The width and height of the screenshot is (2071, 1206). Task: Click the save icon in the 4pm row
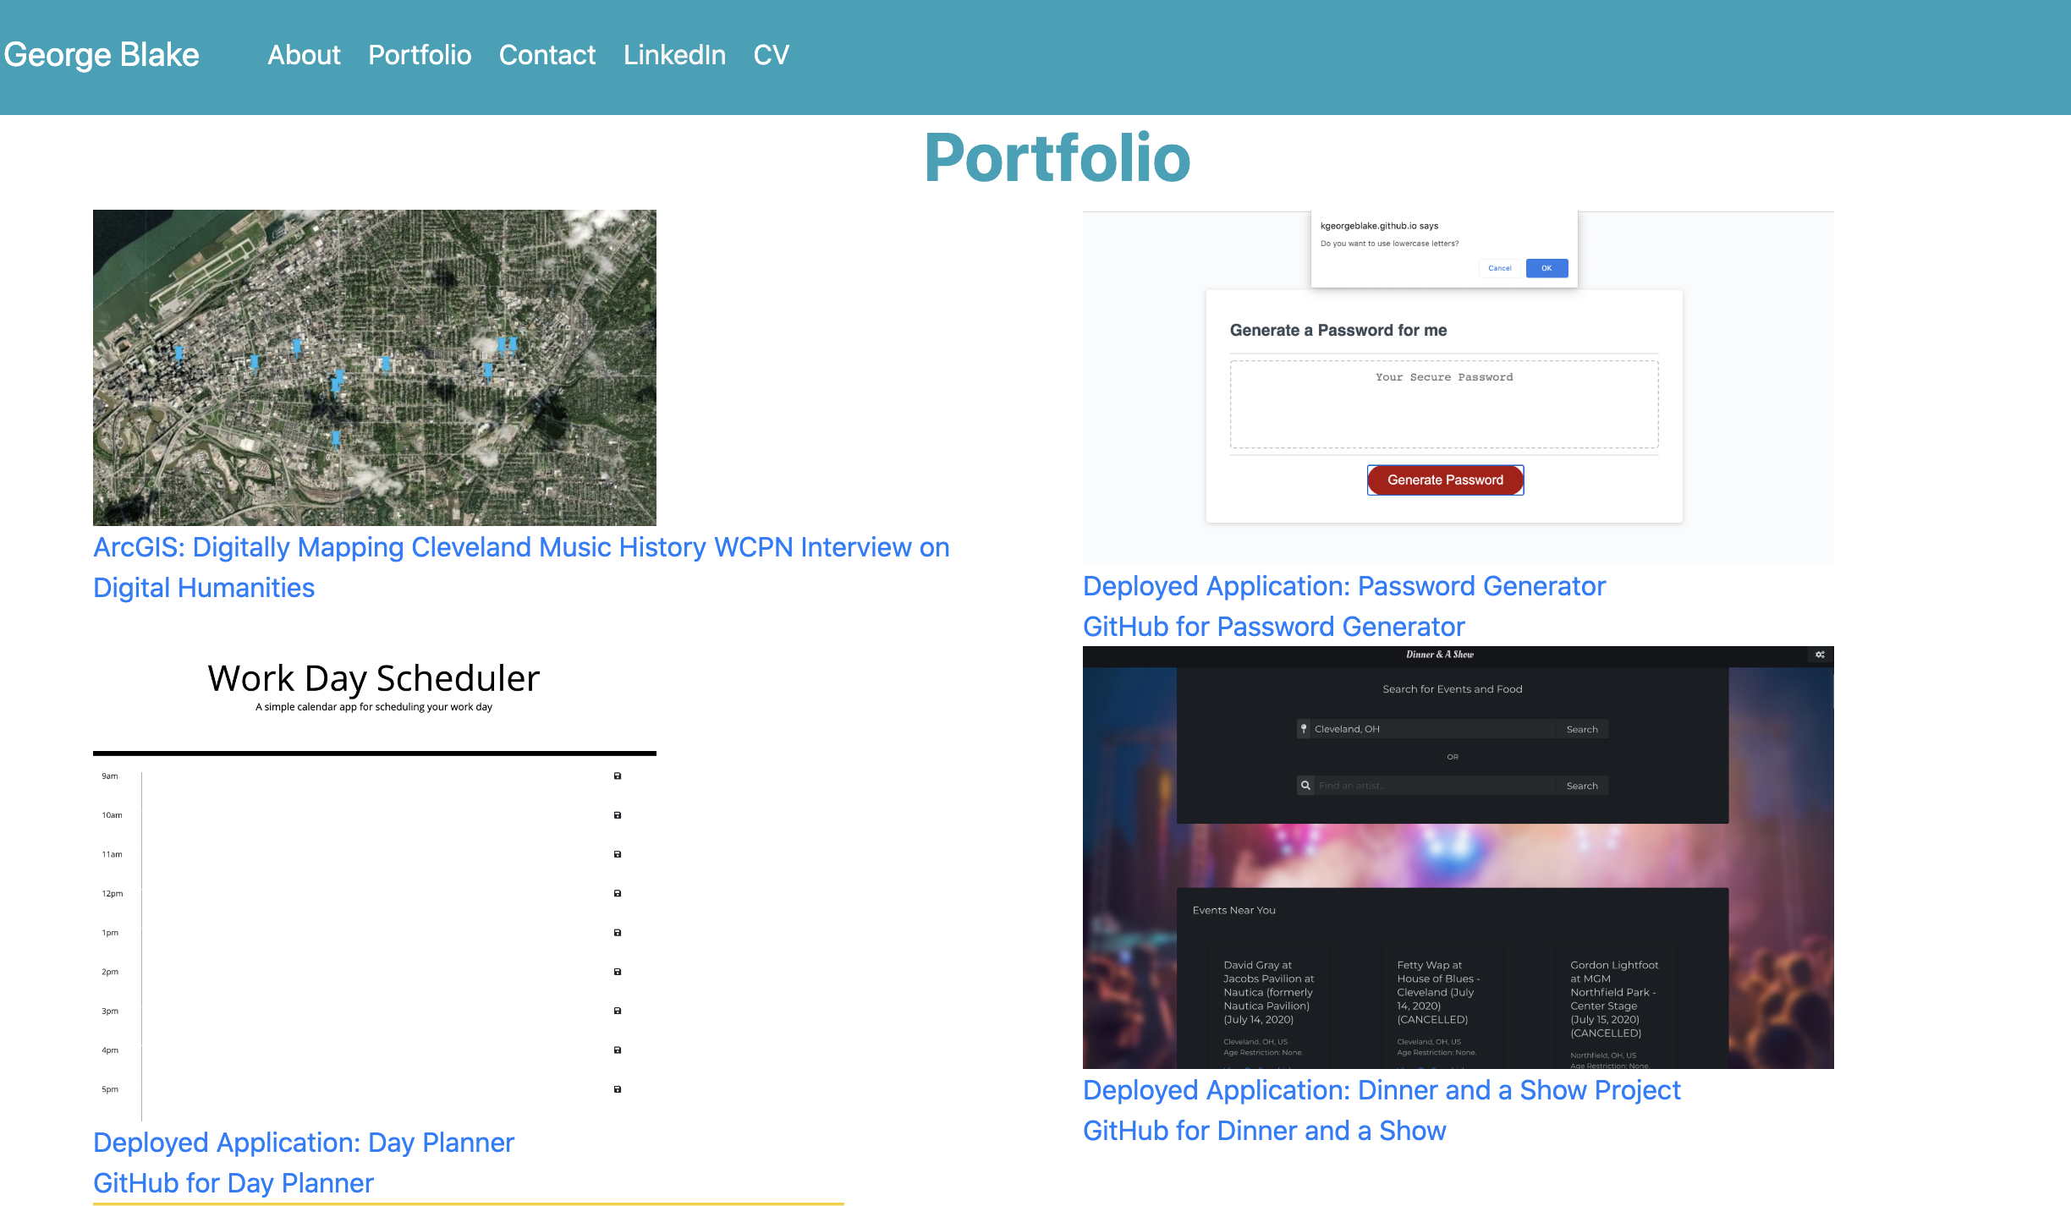[618, 1050]
